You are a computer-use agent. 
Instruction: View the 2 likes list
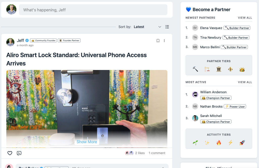coord(140,153)
